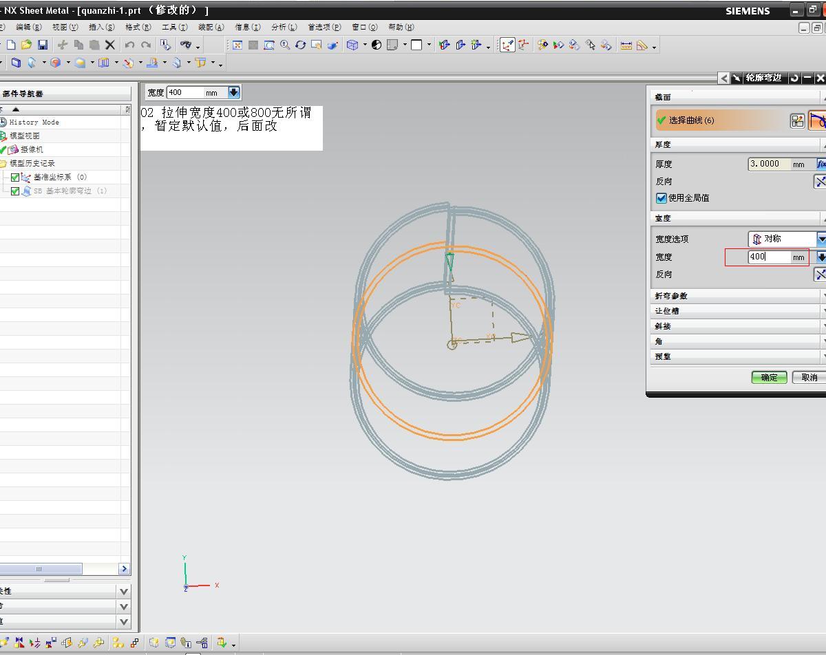Delete using the black X icon
The width and height of the screenshot is (826, 655).
109,45
